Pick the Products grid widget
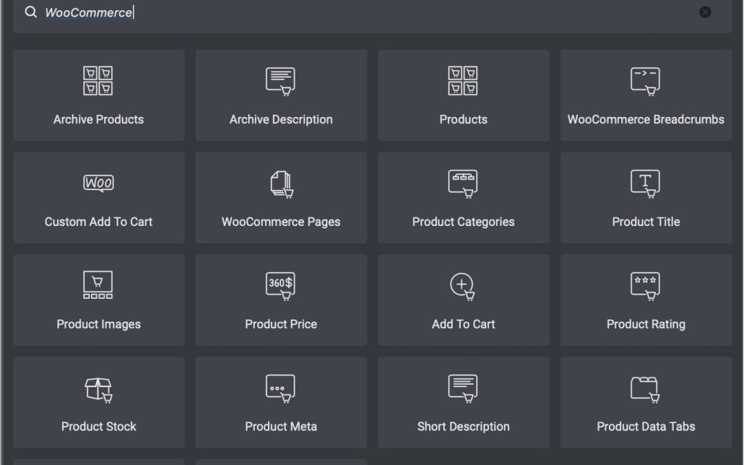The image size is (744, 465). 464,95
